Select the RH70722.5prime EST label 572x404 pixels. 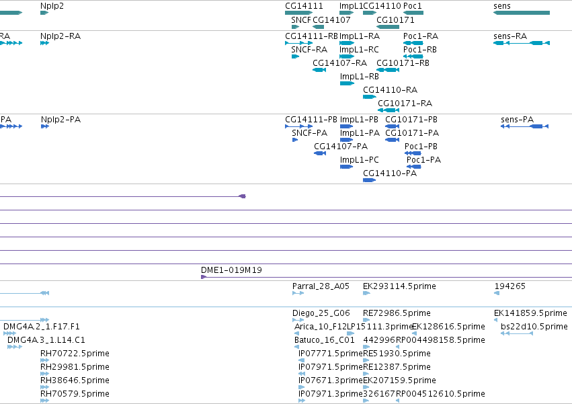pos(75,354)
